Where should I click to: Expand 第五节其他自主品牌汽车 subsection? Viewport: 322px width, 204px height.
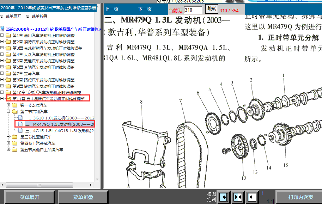pos(8,149)
